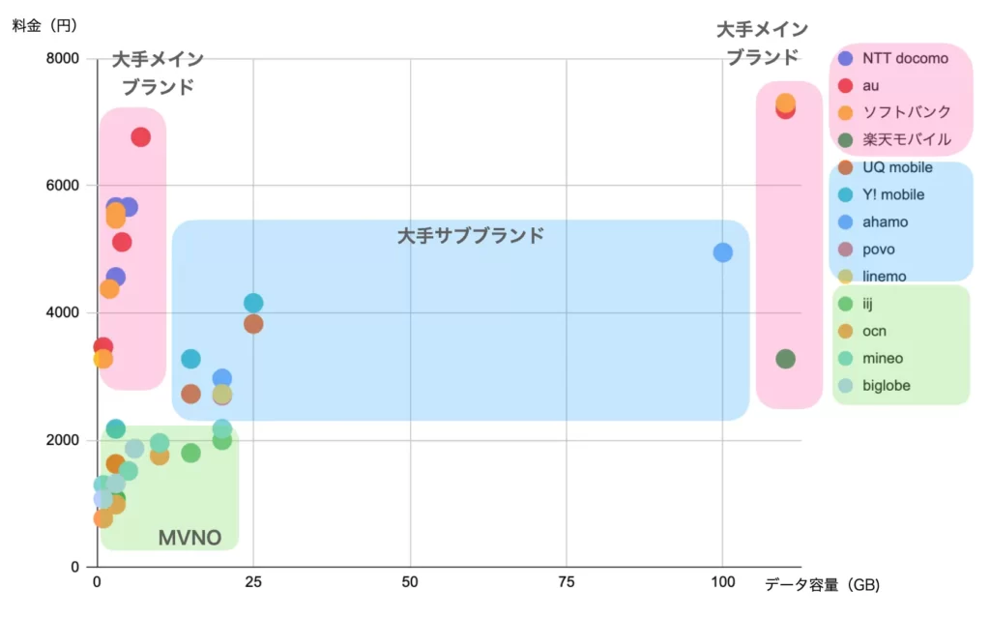Click the mineo legend text label
The image size is (990, 618).
tap(883, 358)
